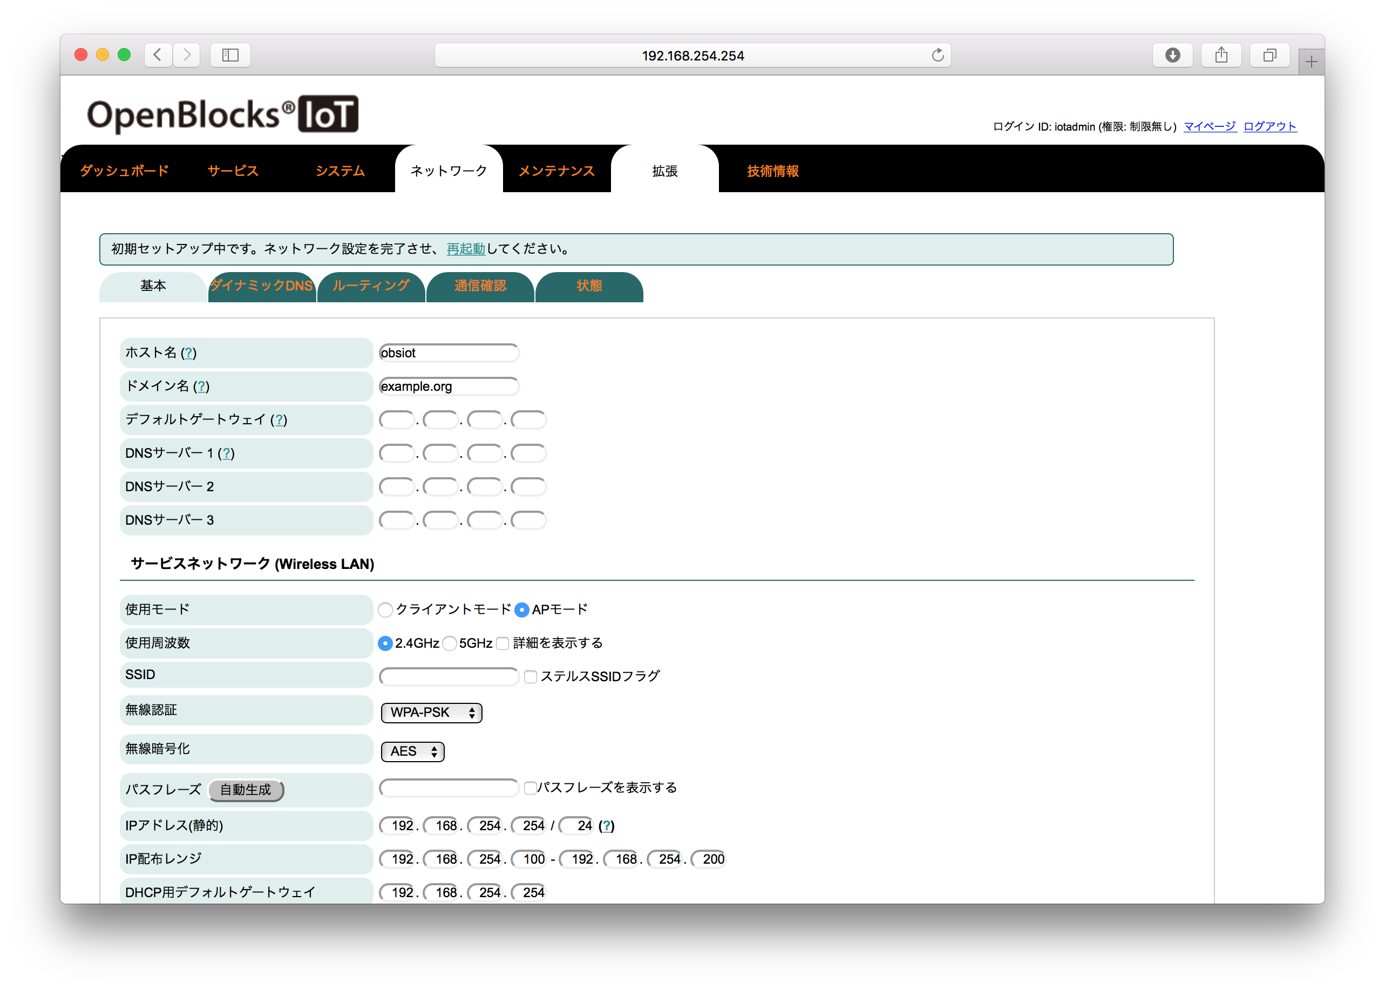Open the Safari share icon
The width and height of the screenshot is (1385, 990).
coord(1220,55)
